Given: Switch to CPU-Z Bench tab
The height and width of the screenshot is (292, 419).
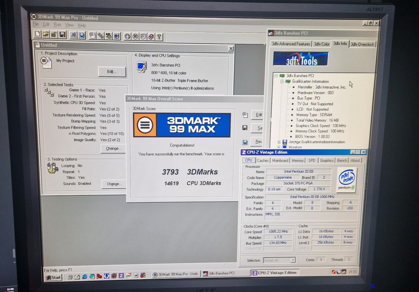Looking at the screenshot, I should point(342,160).
